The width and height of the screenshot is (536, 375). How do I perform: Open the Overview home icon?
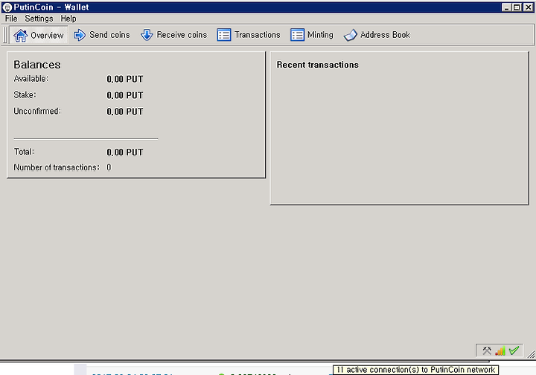click(x=21, y=35)
